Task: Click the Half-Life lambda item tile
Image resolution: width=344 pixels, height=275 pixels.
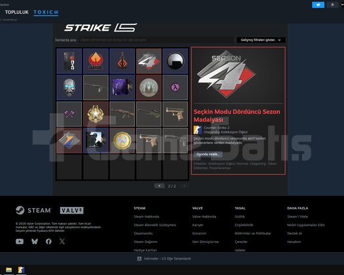Action: [x=176, y=88]
